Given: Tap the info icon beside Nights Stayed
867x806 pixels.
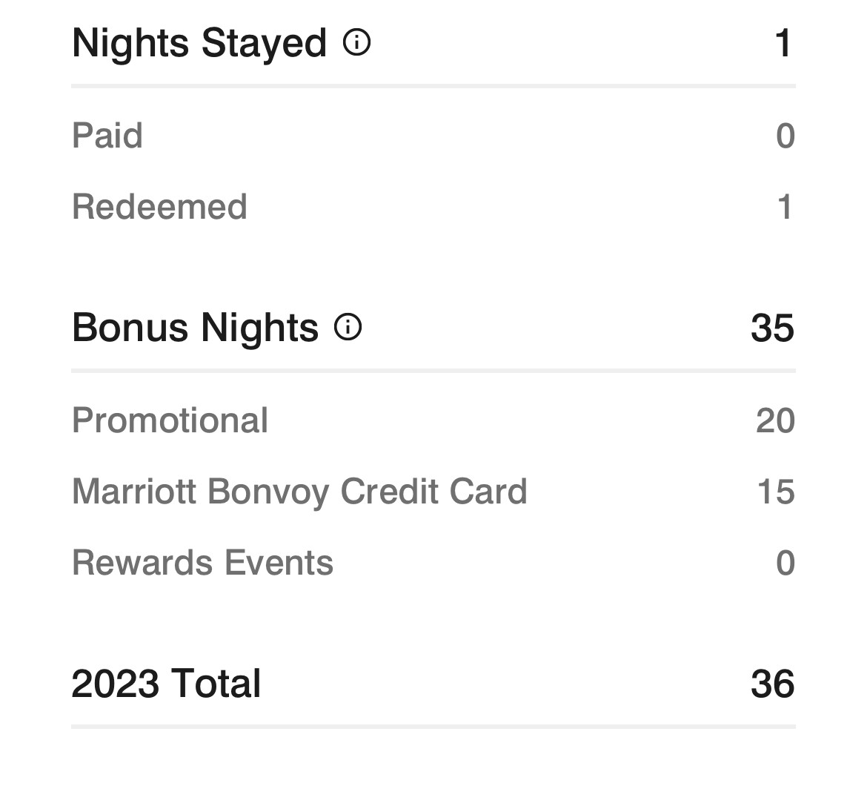Looking at the screenshot, I should (356, 42).
